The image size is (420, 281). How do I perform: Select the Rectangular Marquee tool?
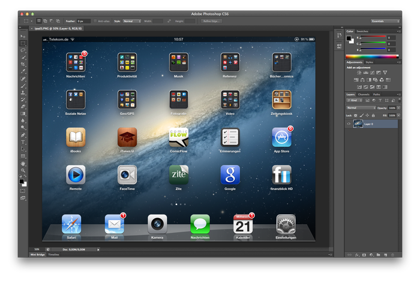[23, 43]
